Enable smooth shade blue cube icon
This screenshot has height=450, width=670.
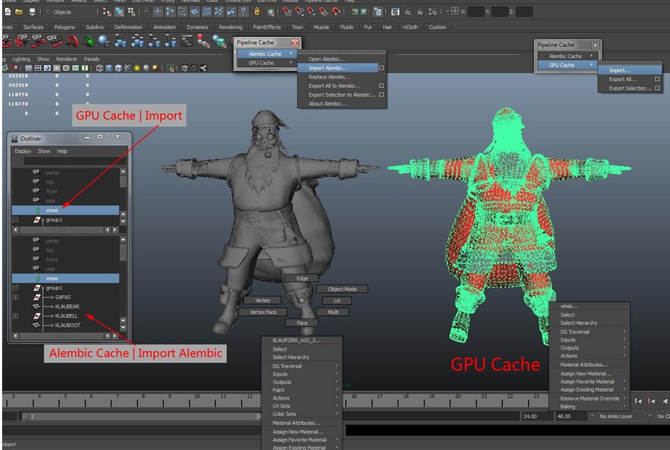[x=109, y=68]
